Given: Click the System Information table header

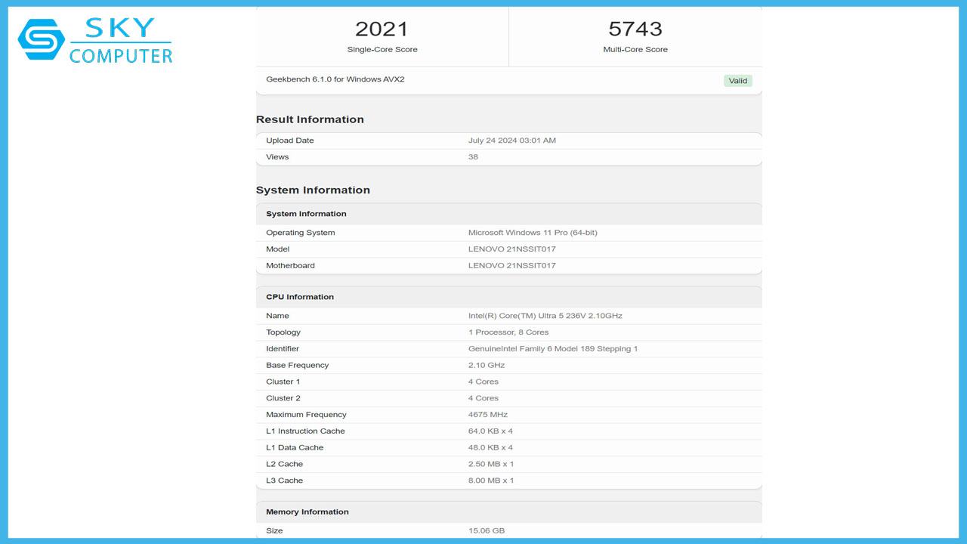Looking at the screenshot, I should (306, 214).
